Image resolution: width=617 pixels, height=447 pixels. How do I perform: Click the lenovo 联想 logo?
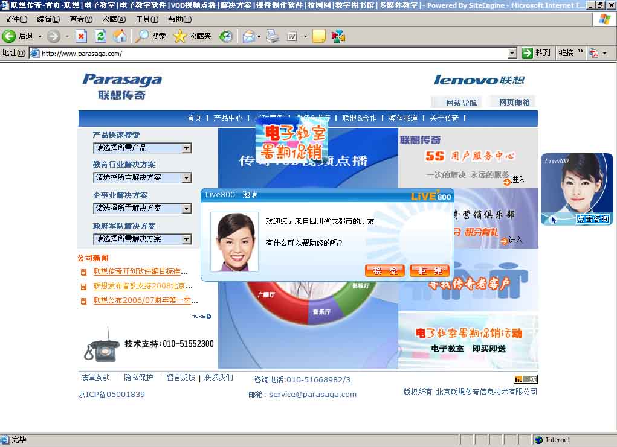click(x=479, y=80)
